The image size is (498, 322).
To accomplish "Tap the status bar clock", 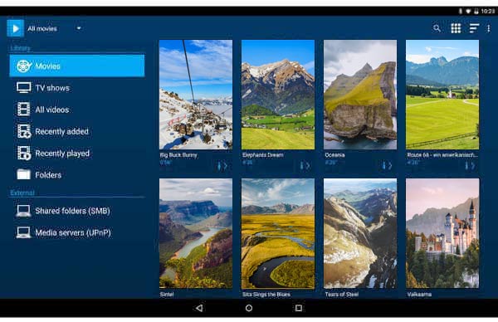I will (x=488, y=11).
